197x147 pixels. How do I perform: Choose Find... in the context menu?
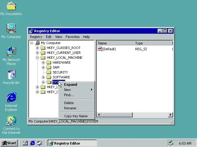point(77,95)
